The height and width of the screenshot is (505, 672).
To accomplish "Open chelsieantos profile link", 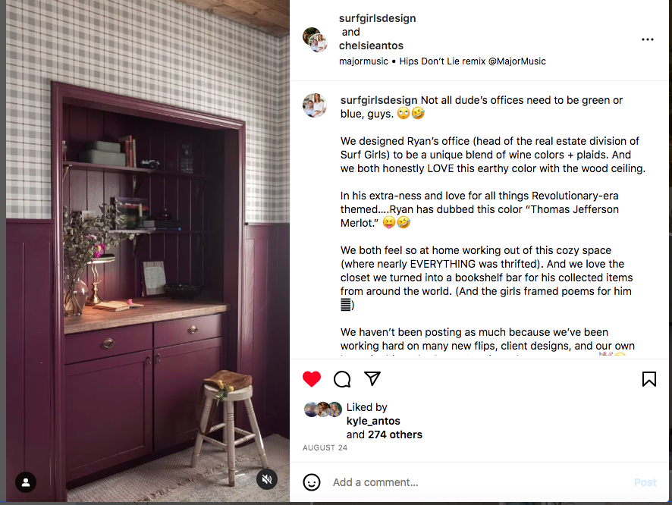I will tap(371, 45).
